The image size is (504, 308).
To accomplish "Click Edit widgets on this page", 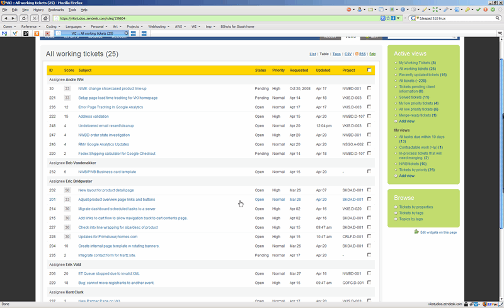I will pos(438,232).
